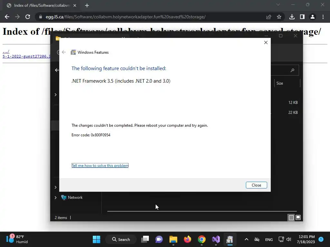
Task: Follow the parent directory '../' link
Action: 6,52
